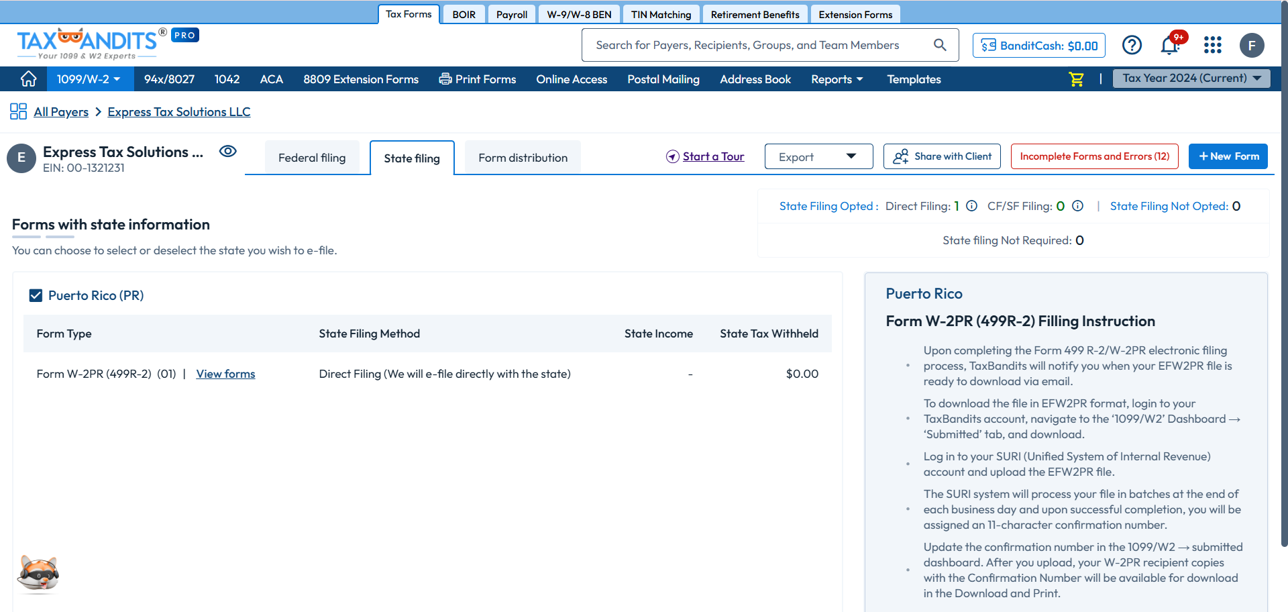This screenshot has width=1288, height=612.
Task: Click the State Filing Not Opted label
Action: [x=1169, y=206]
